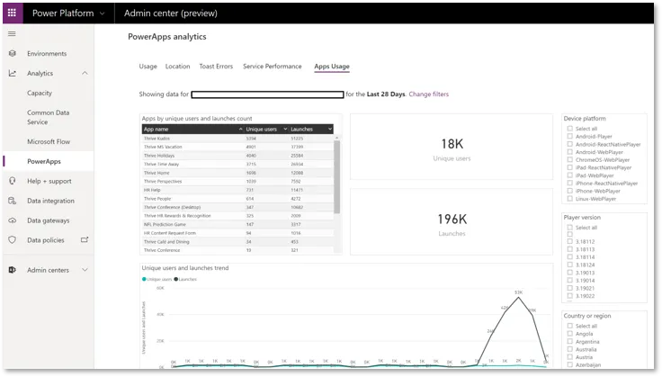The image size is (662, 377).
Task: Click the 18K Unique users card
Action: pos(452,147)
